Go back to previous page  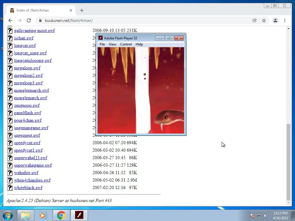coord(10,20)
